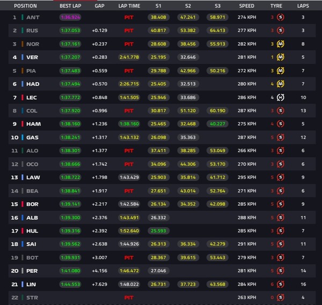322x305 pixels.
Task: Click speed value 295 KPH
Action: [247, 177]
